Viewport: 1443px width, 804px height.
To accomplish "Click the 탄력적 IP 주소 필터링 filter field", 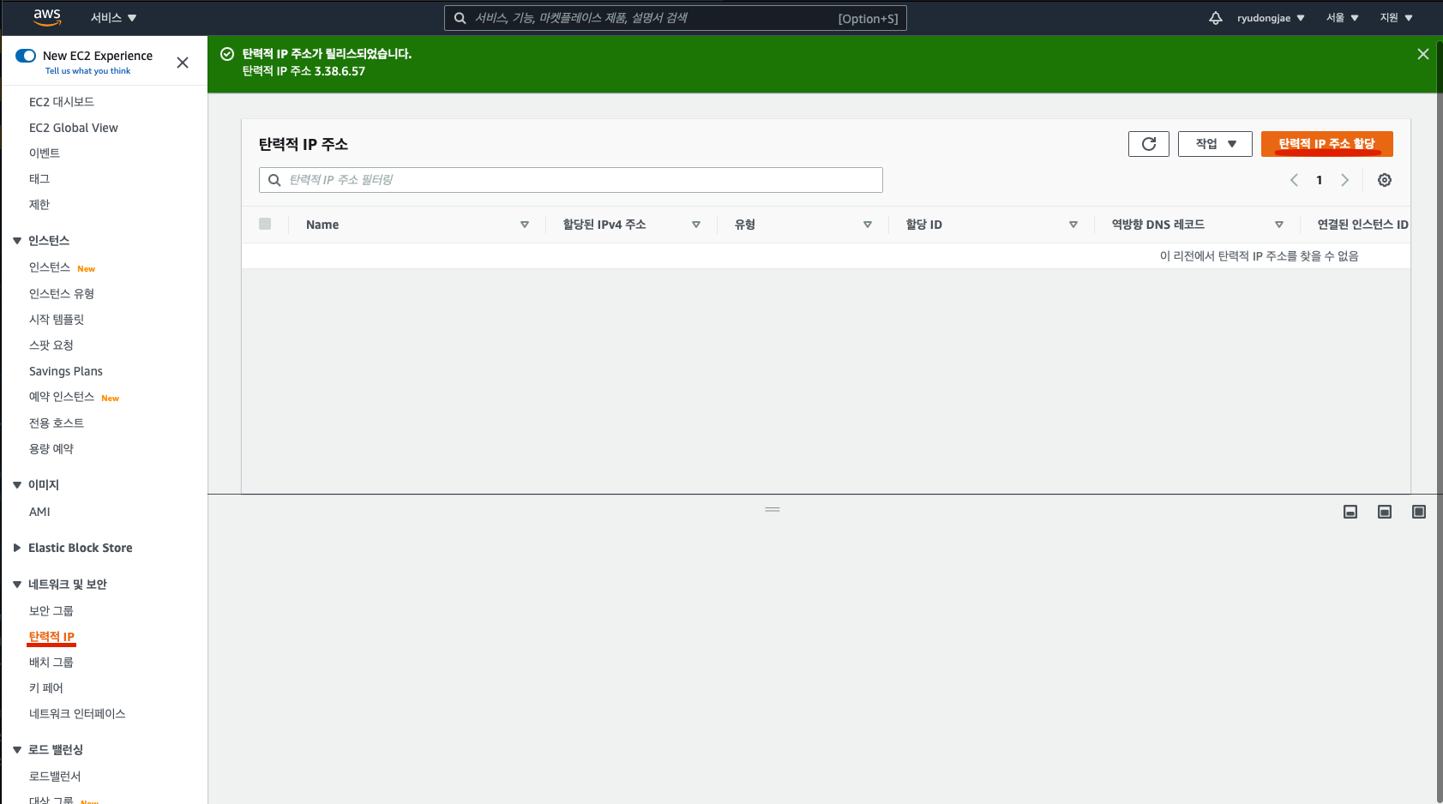I will tap(571, 180).
